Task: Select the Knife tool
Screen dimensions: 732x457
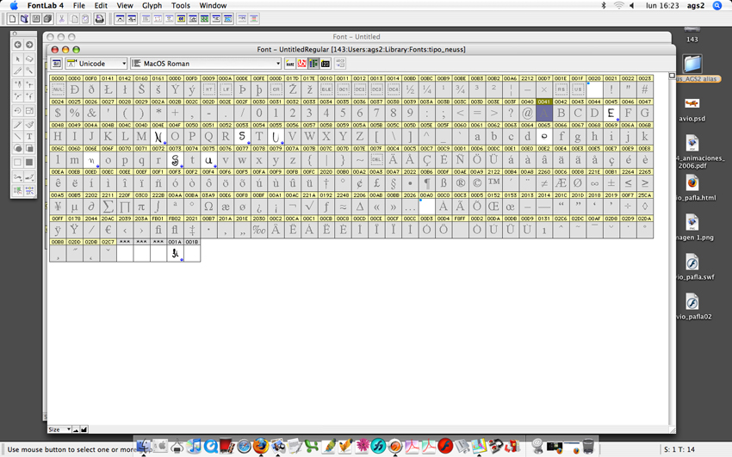Action: 18,71
